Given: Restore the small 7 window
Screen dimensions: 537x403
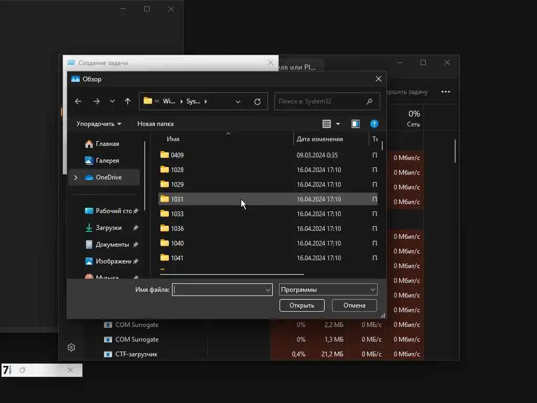Looking at the screenshot, I should pos(23,370).
